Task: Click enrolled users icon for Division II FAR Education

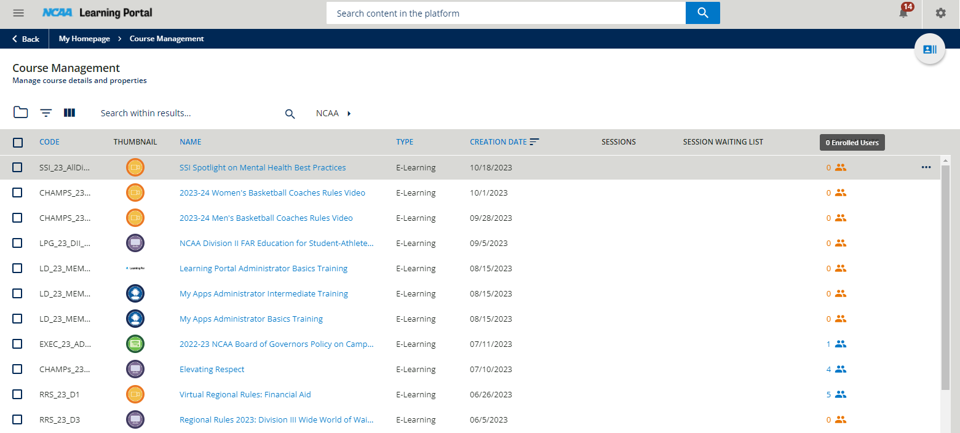Action: coord(841,243)
